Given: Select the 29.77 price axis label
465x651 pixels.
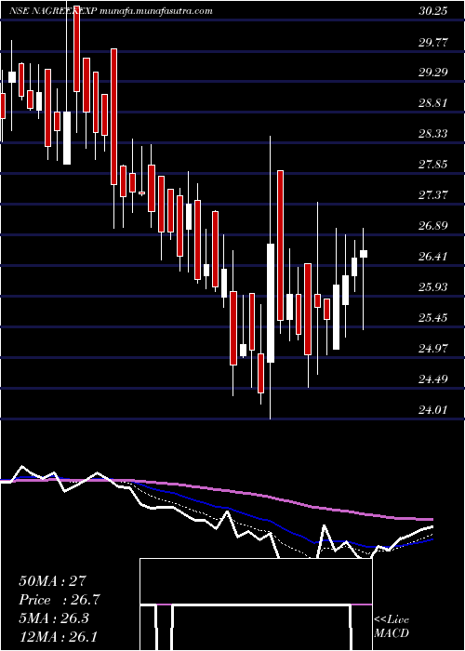Looking at the screenshot, I should [432, 42].
